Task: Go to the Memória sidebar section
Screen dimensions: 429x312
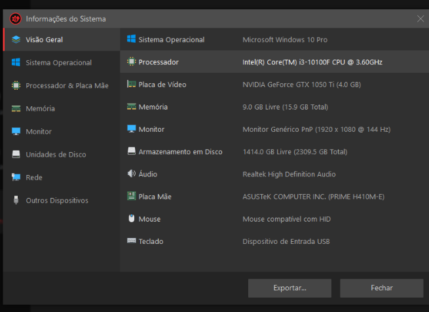Action: (62, 108)
